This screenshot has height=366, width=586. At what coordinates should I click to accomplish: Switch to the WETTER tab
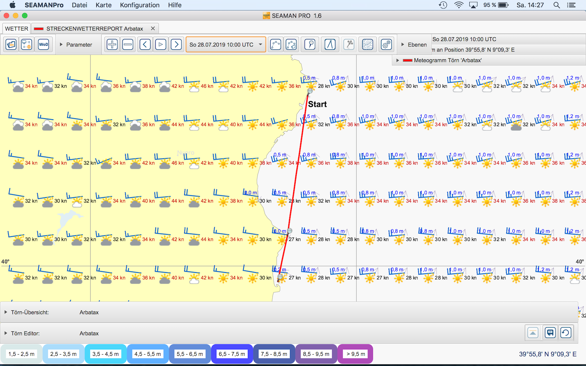point(17,28)
